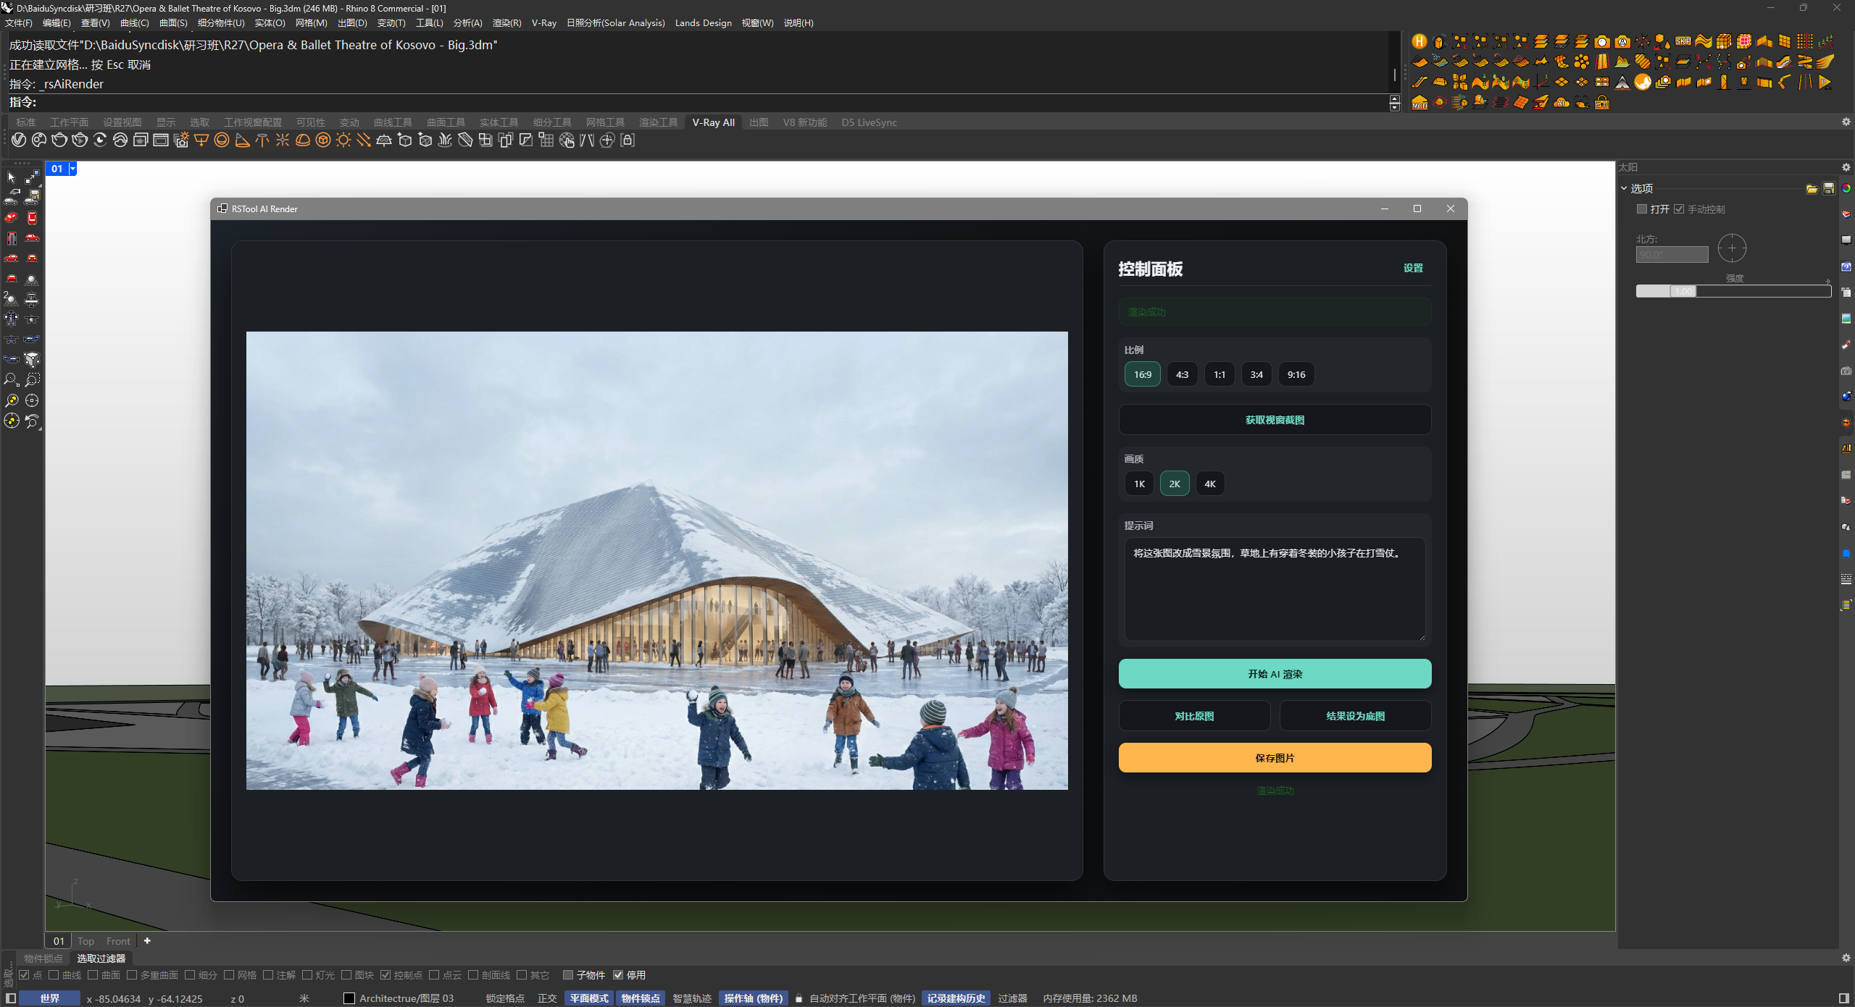
Task: Toggle the 曲线 selection filter checkbox
Action: (x=54, y=975)
